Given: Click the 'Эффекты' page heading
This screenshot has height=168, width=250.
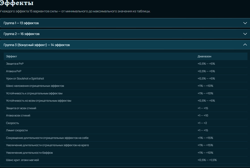Looking at the screenshot, I should click(x=17, y=3).
